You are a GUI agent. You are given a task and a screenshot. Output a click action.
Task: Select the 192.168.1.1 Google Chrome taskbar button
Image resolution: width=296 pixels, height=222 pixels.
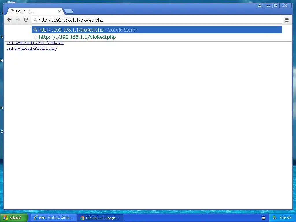pyautogui.click(x=100, y=218)
